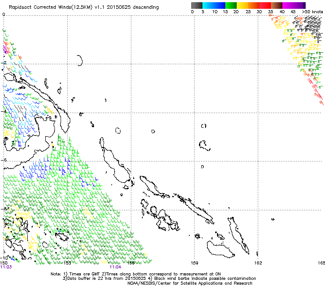Image resolution: width=325 pixels, height=286 pixels.
Task: Click the '20' label under the color bar
Action: (236, 11)
